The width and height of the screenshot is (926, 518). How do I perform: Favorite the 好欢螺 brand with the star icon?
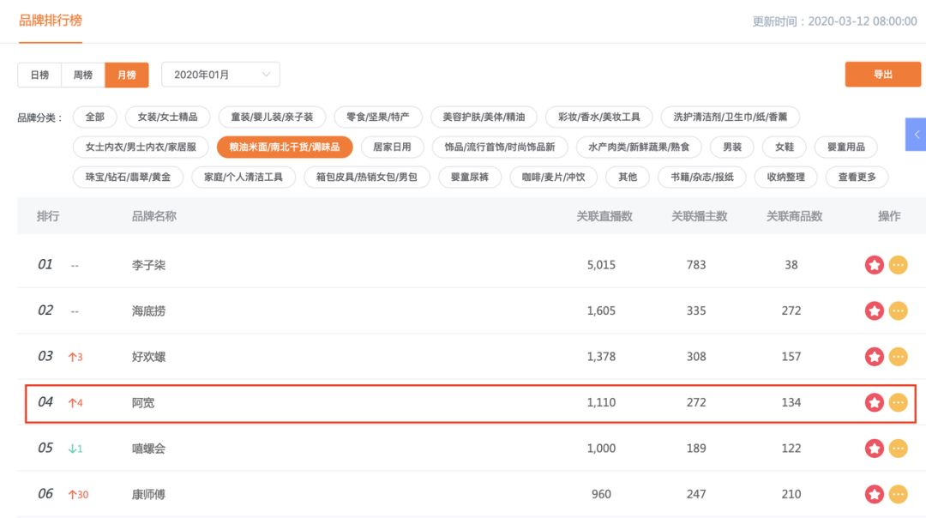click(874, 357)
